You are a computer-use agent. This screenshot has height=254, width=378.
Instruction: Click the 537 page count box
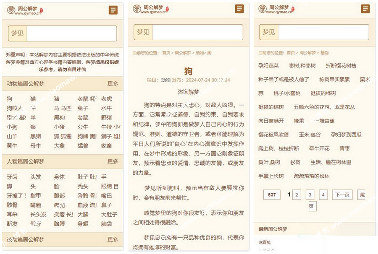[271, 195]
